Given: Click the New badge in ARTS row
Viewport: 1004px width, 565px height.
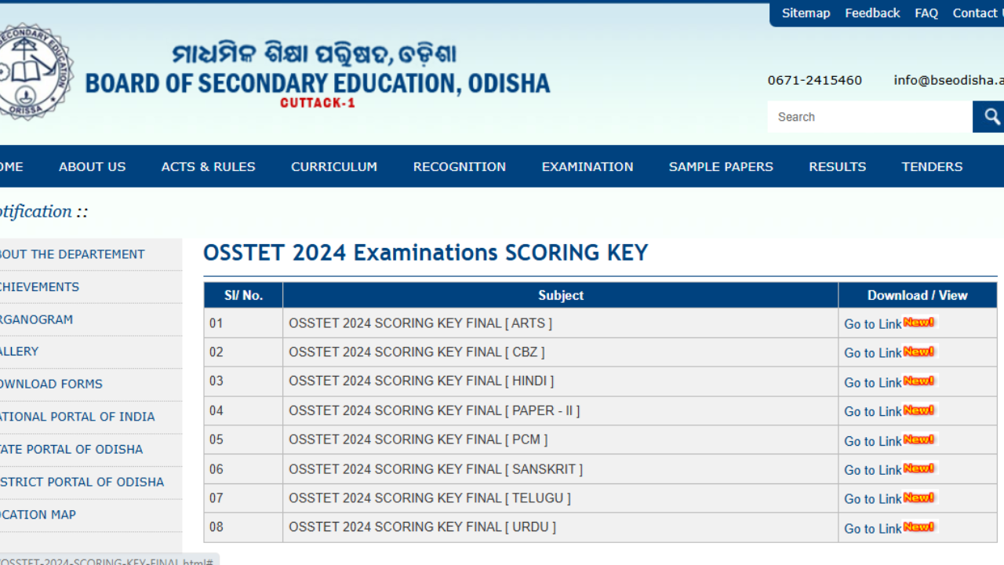Looking at the screenshot, I should point(919,322).
